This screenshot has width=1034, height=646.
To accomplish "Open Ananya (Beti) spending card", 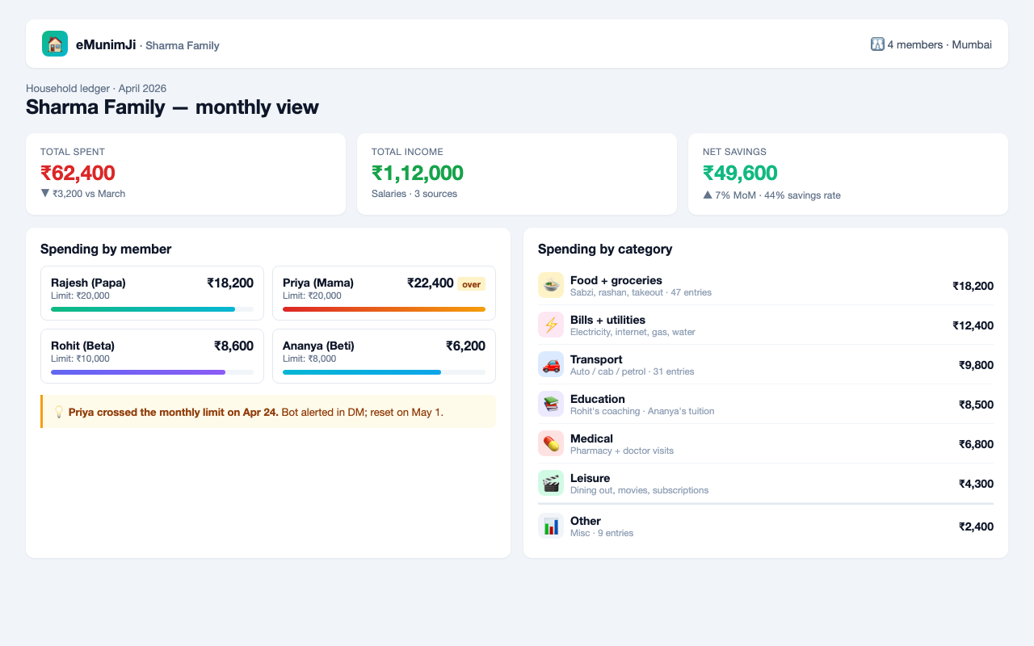I will tap(384, 356).
